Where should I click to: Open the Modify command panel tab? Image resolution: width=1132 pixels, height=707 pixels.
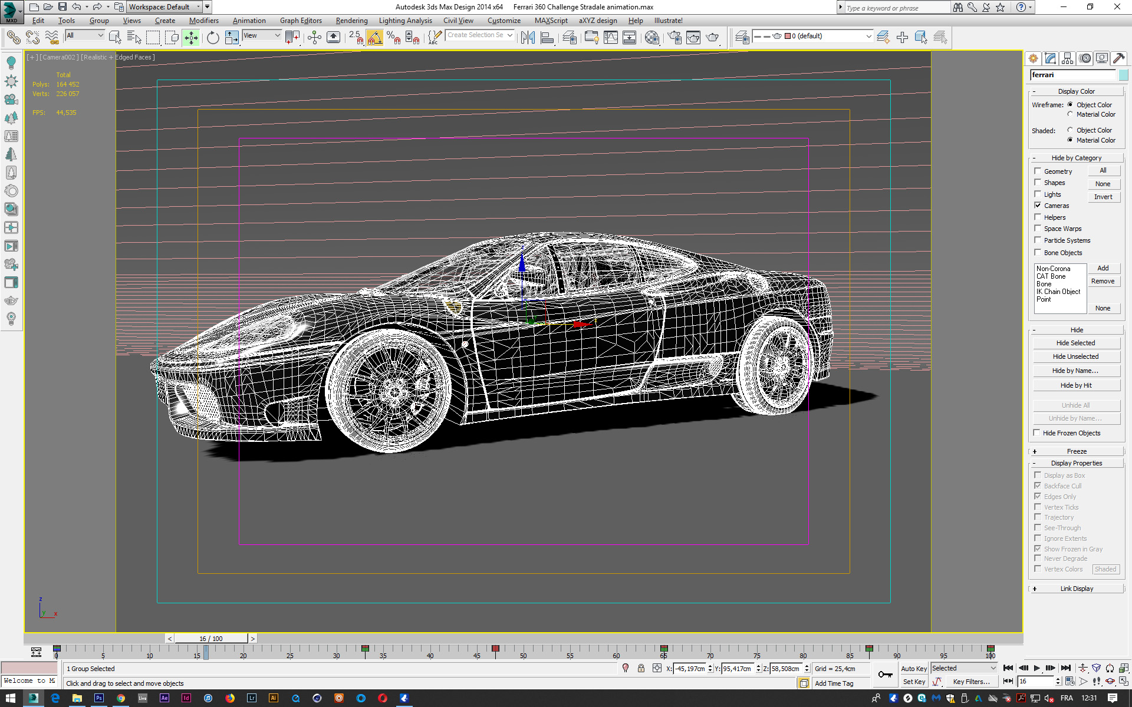(x=1050, y=58)
